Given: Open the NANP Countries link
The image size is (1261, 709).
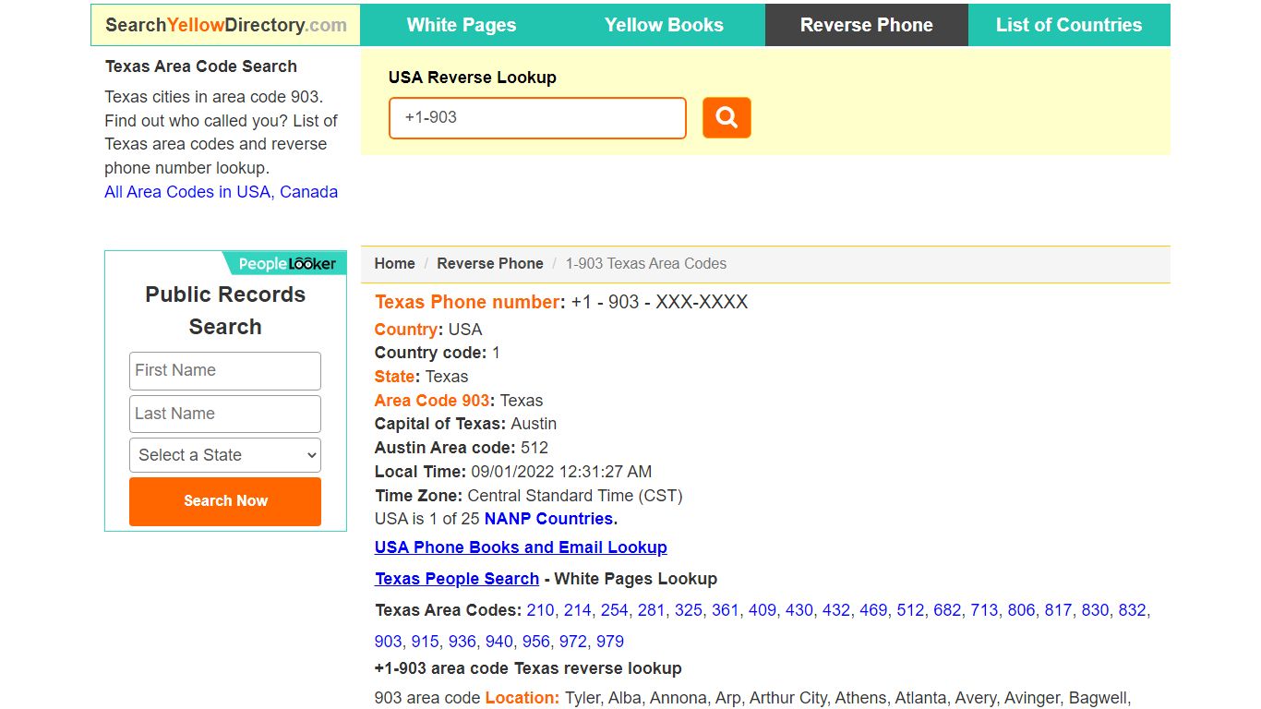Looking at the screenshot, I should [x=548, y=519].
